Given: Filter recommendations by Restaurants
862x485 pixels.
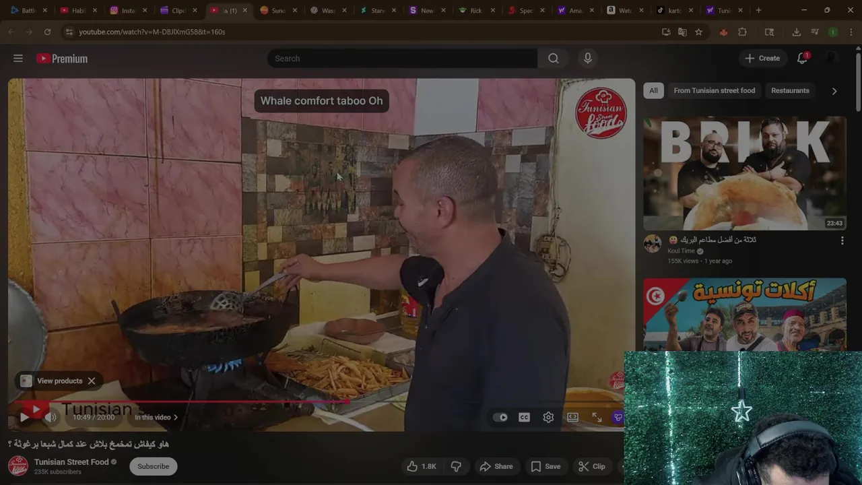Looking at the screenshot, I should pyautogui.click(x=790, y=90).
